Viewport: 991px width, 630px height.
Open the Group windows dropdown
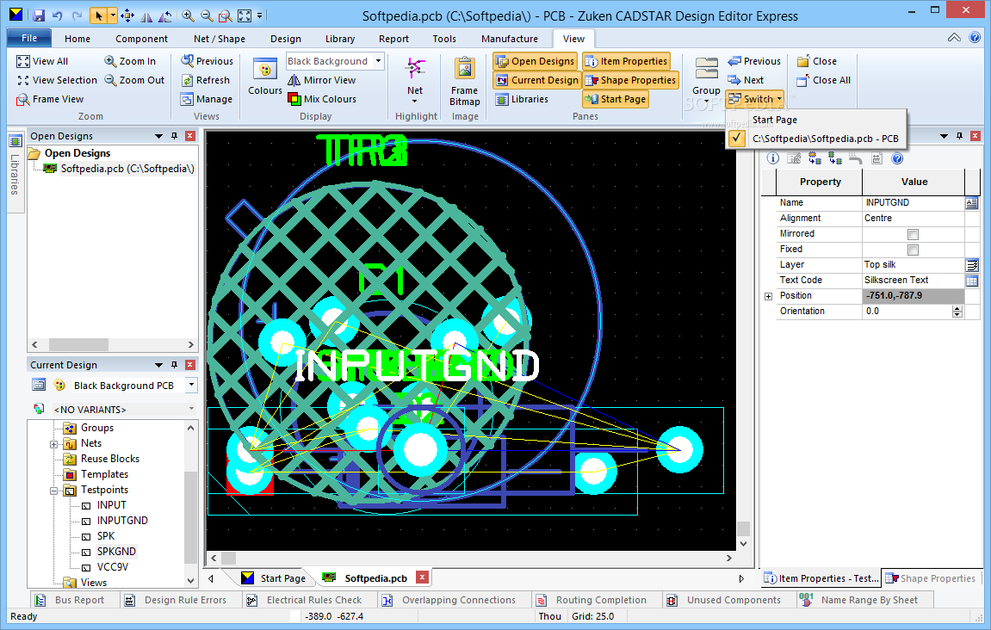pyautogui.click(x=706, y=81)
